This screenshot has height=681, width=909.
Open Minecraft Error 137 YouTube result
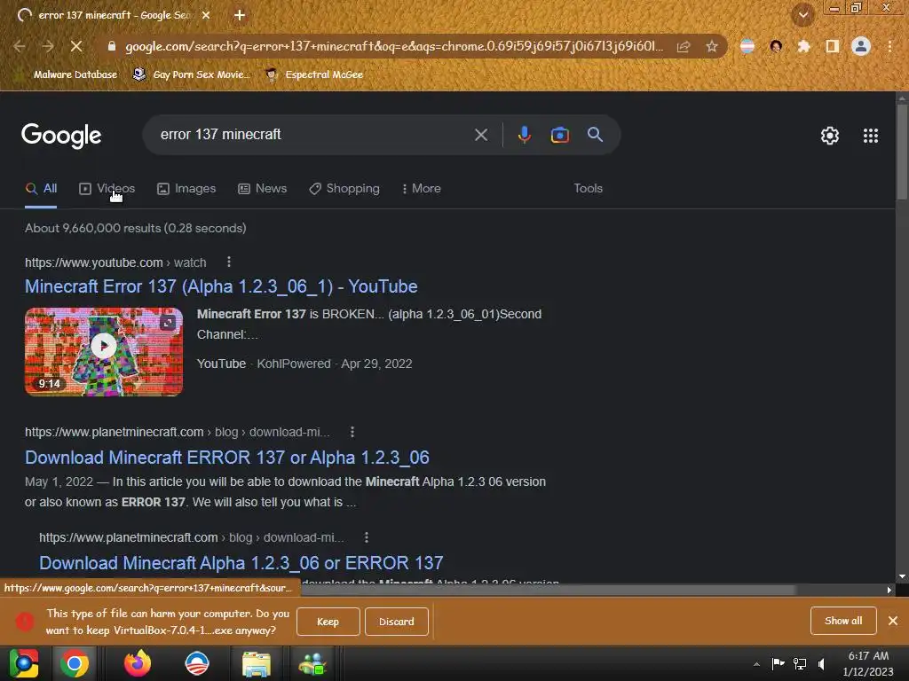(x=221, y=286)
